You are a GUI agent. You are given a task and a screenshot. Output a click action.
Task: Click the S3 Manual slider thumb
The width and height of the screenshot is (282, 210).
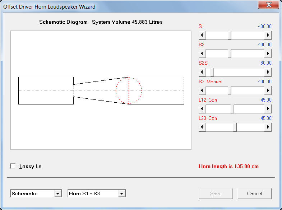pos(230,90)
